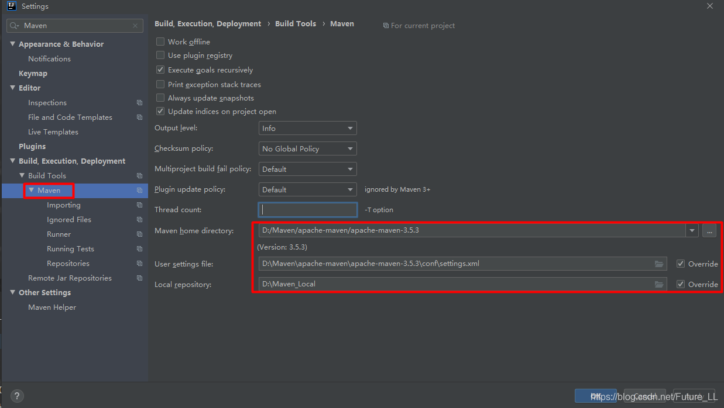724x408 pixels.
Task: Click the browse '...' button for Maven home
Action: tap(709, 230)
